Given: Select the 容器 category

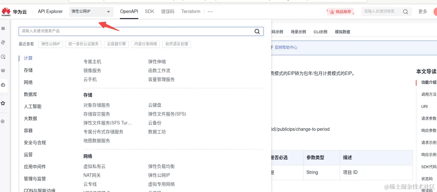Looking at the screenshot, I should coord(28,130).
